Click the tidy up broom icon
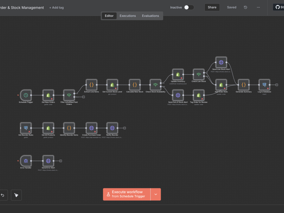The image size is (284, 213). (x=16, y=195)
